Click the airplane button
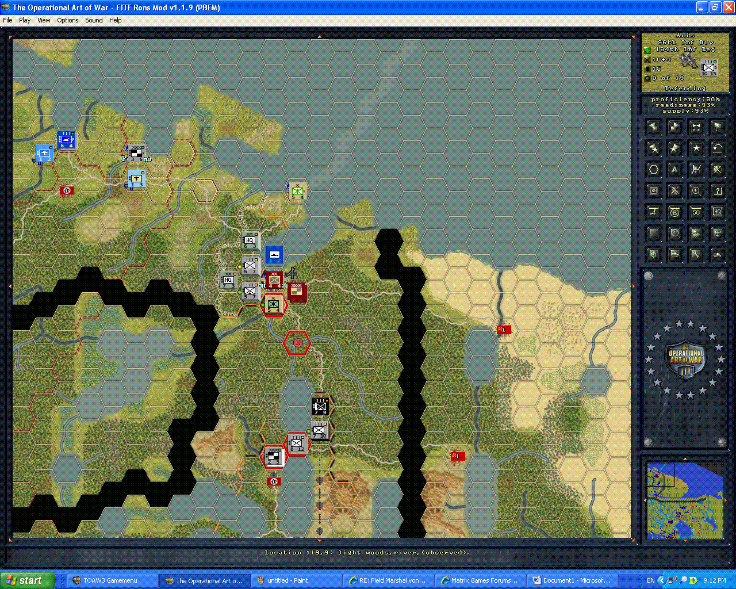 [717, 234]
